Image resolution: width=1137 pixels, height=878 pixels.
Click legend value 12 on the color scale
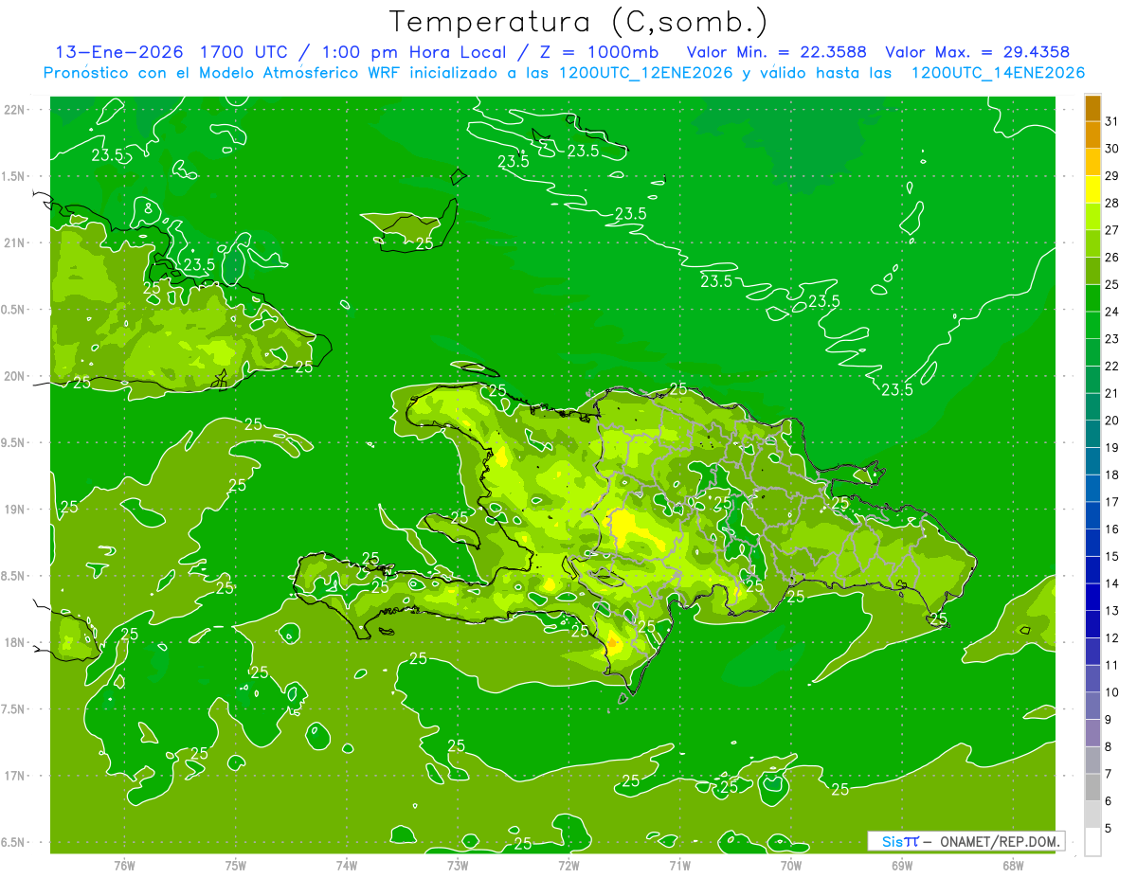click(1112, 637)
